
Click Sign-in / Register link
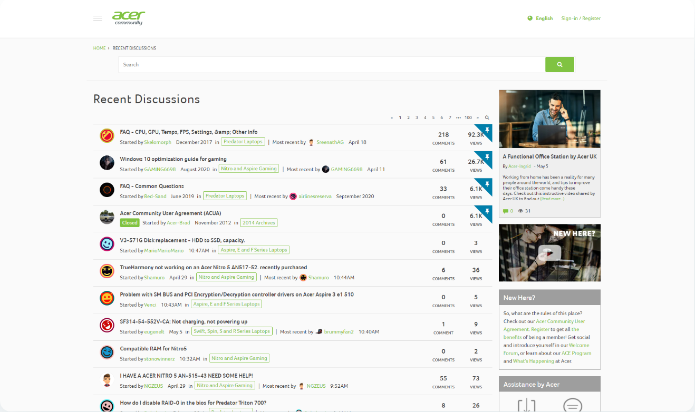point(581,18)
